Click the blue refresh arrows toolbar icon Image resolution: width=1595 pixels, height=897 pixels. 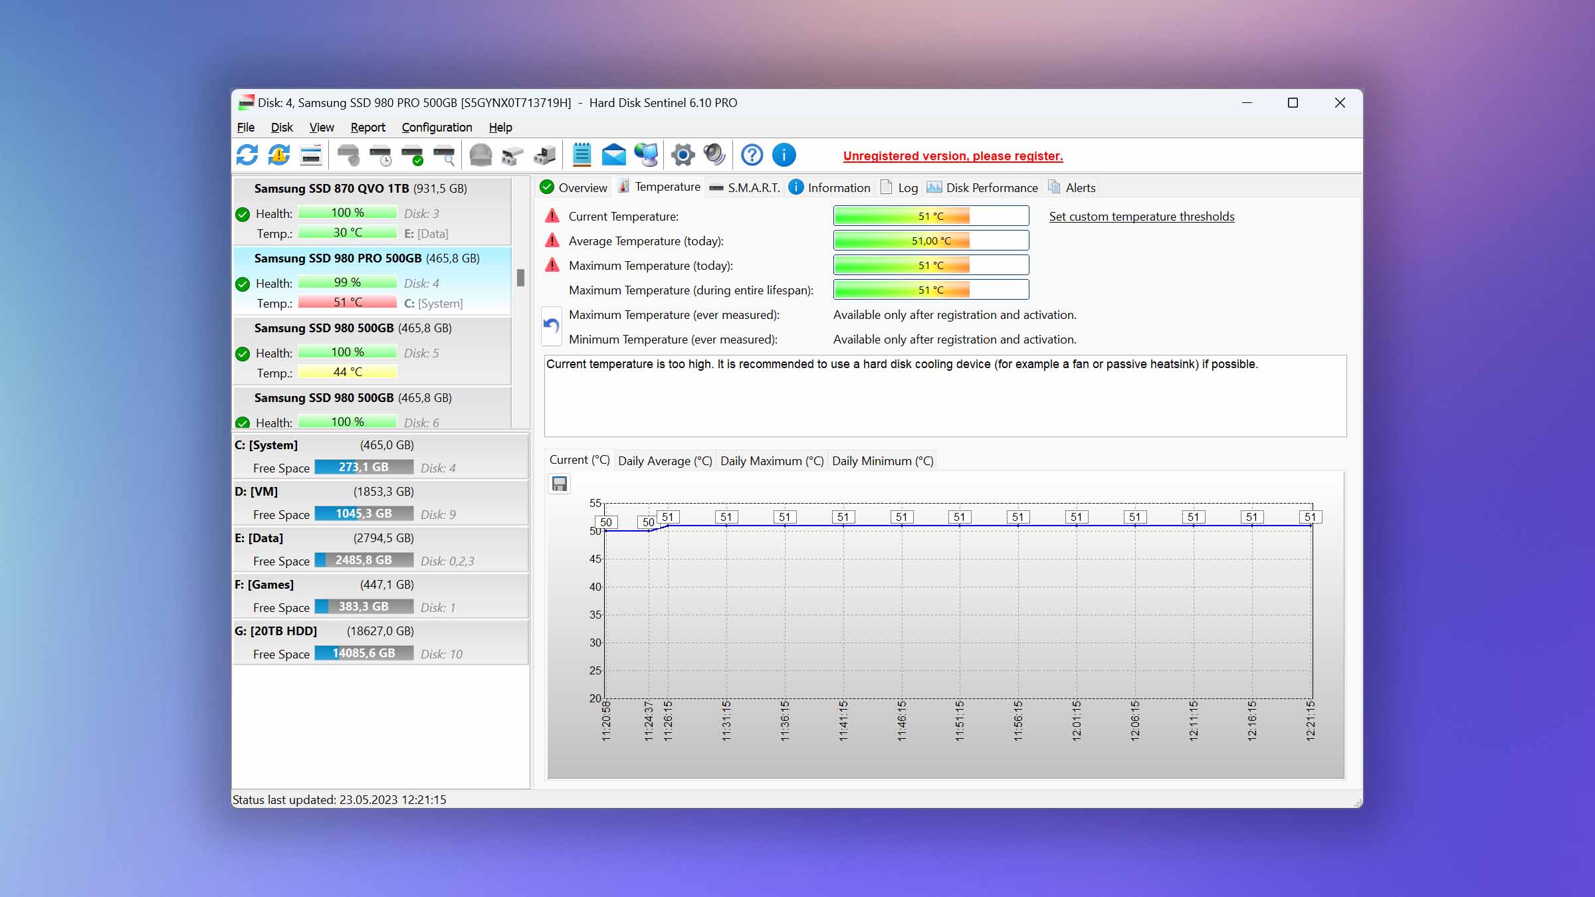247,155
